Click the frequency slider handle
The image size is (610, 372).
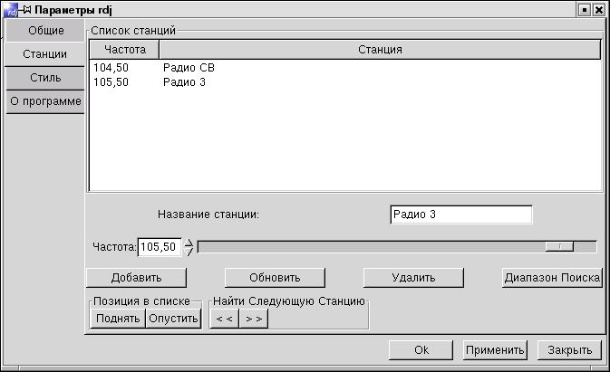click(559, 246)
